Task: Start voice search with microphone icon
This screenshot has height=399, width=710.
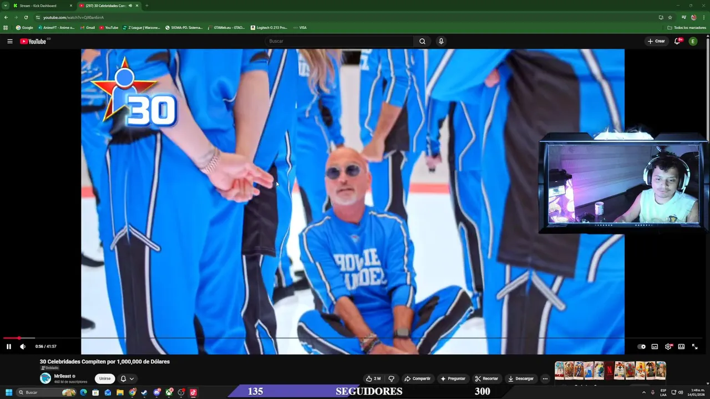Action: (x=441, y=41)
